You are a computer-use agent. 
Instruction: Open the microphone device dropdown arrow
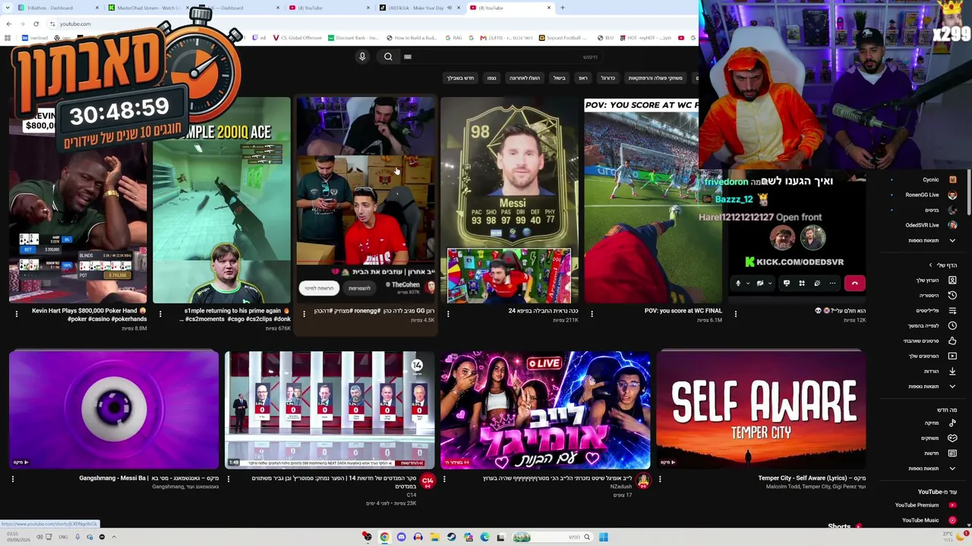tap(748, 283)
